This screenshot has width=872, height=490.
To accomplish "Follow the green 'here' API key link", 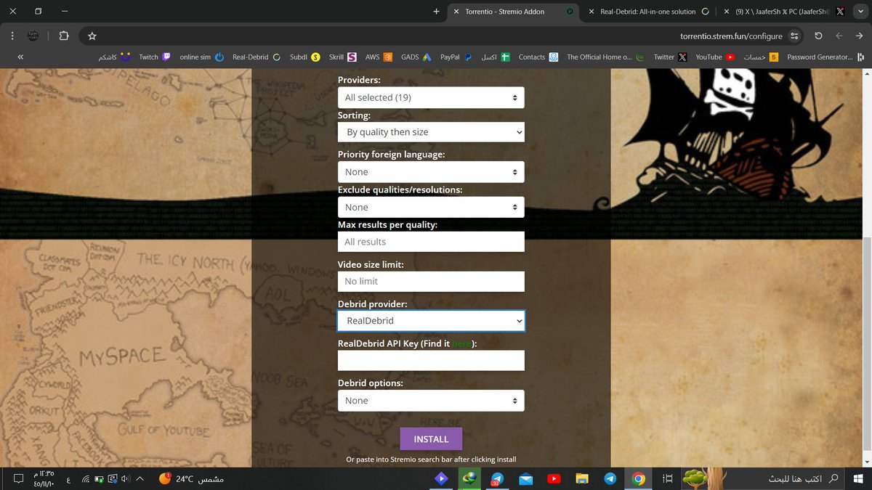I will (461, 344).
